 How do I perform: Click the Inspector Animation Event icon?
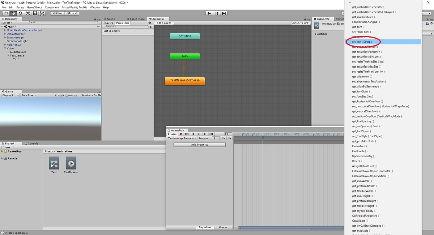317,25
